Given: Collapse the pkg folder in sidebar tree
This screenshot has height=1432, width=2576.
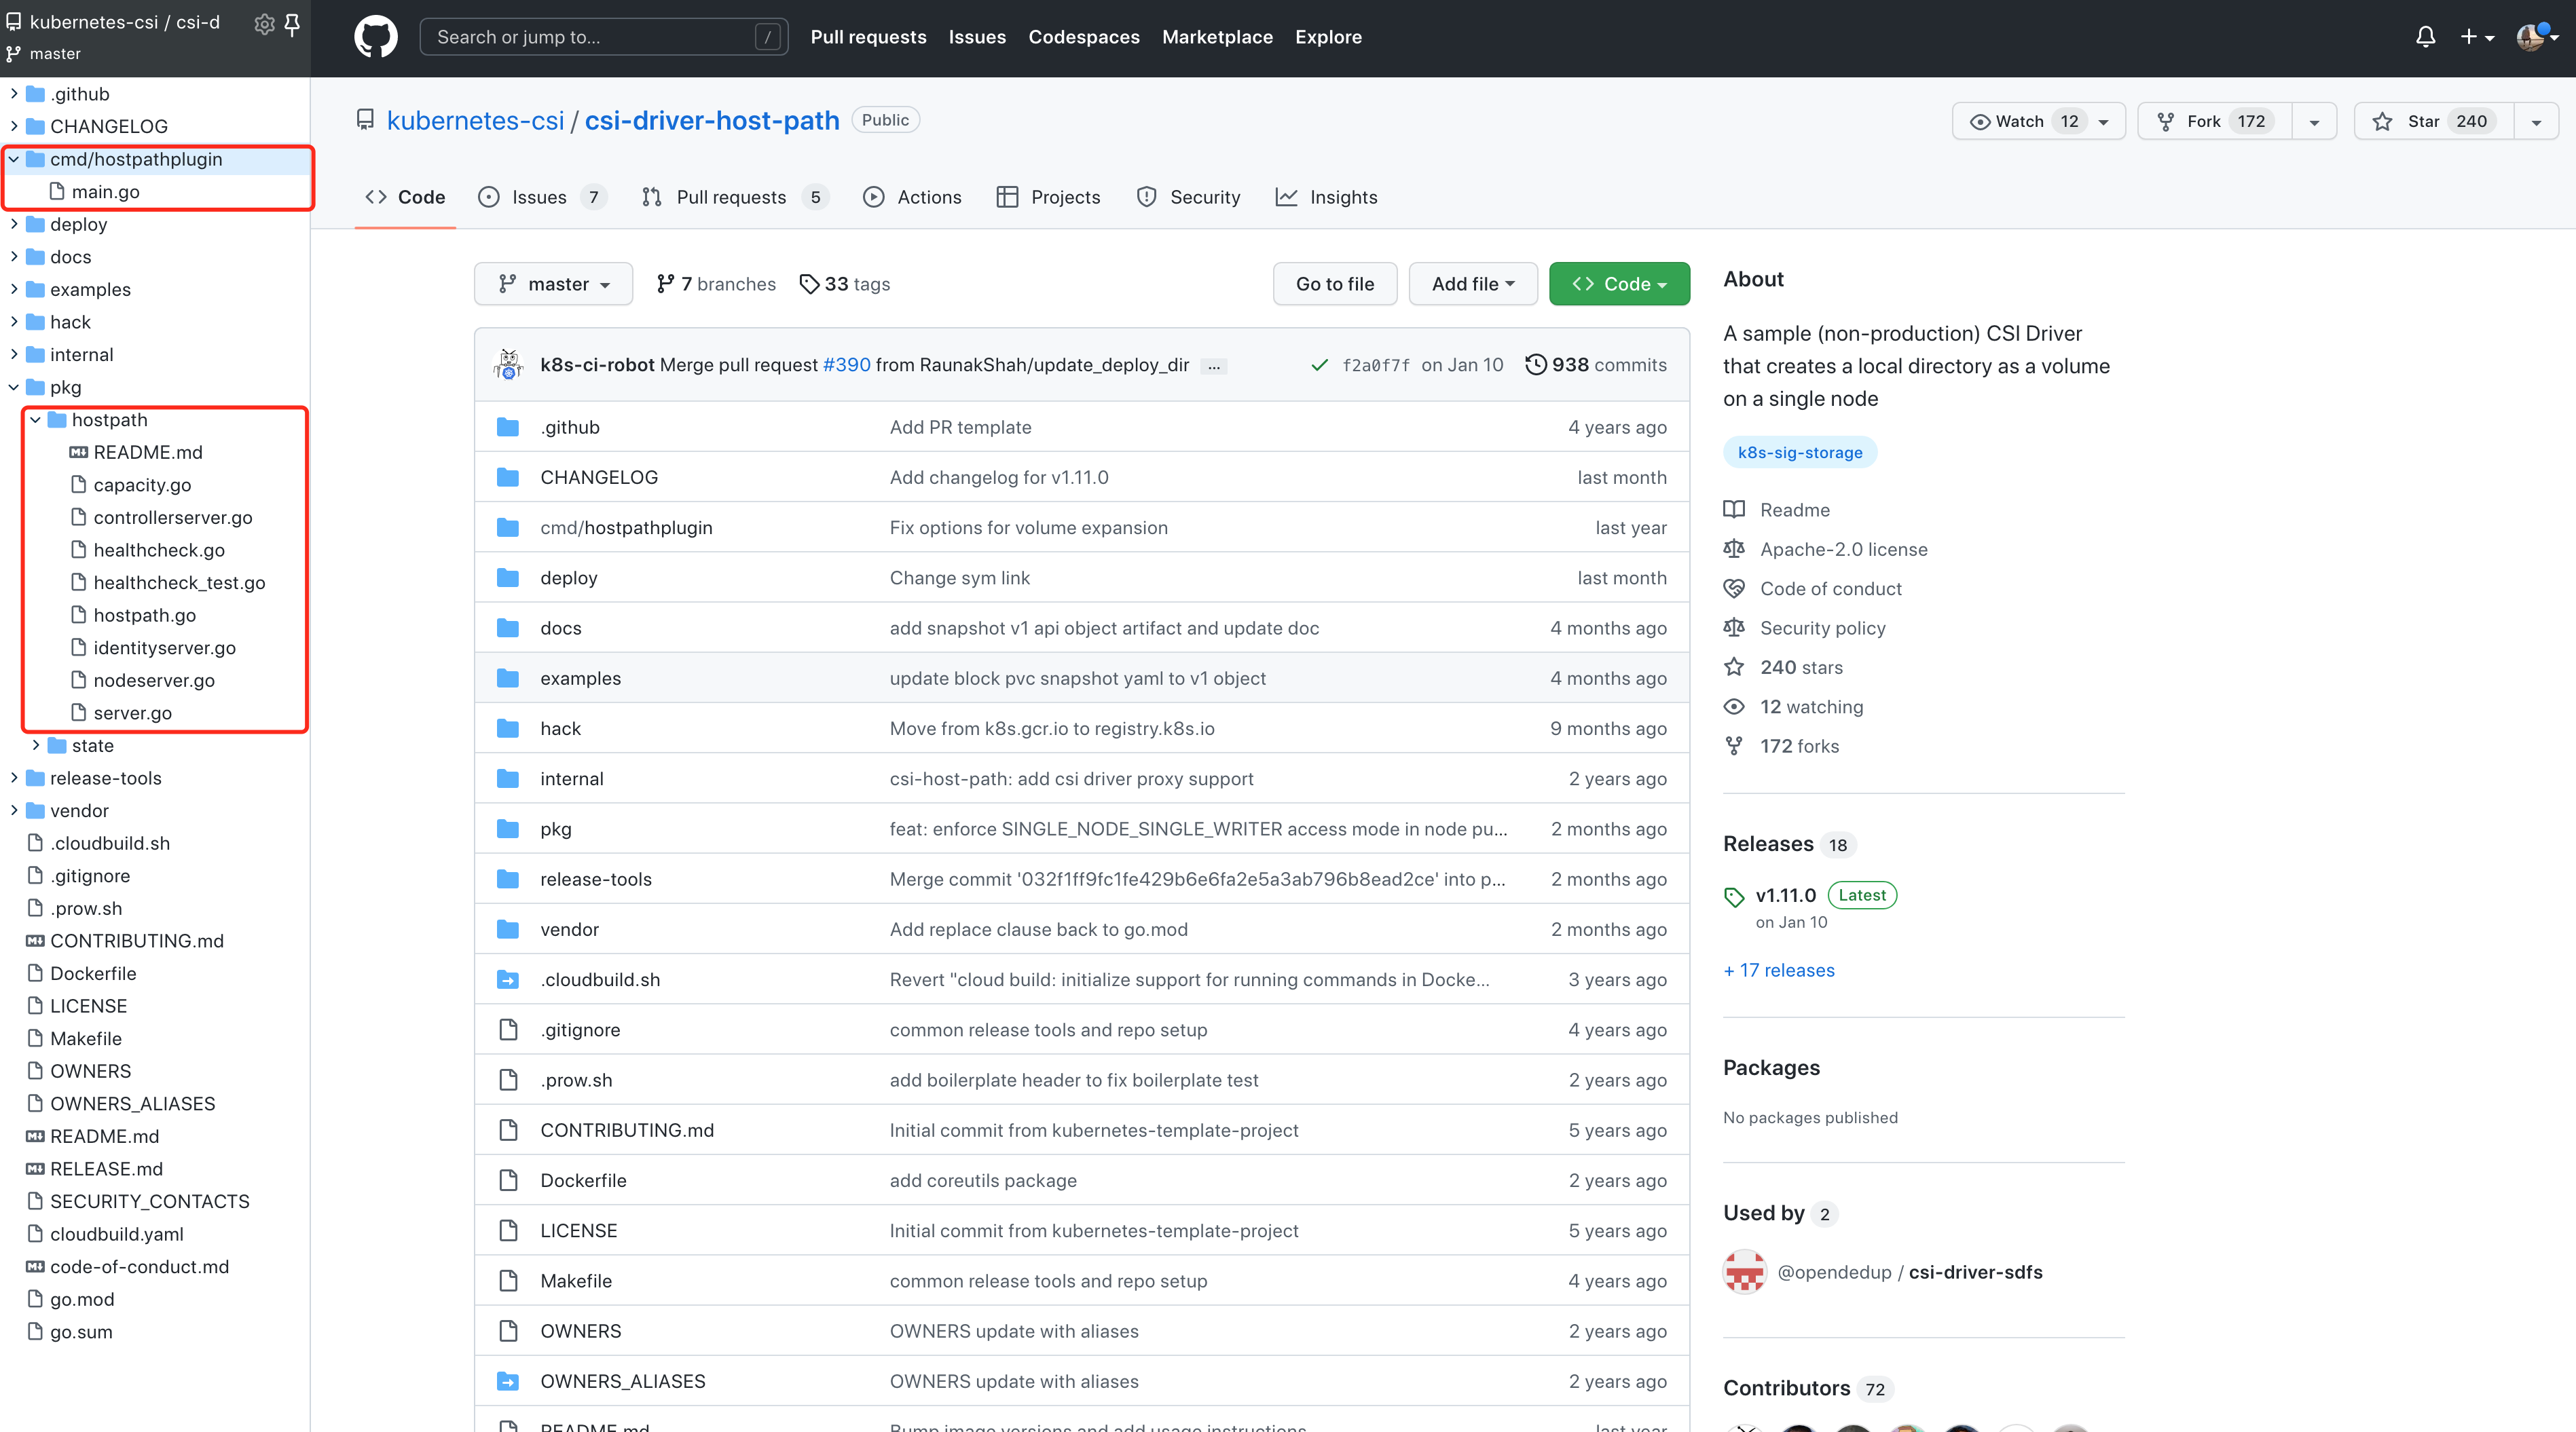Looking at the screenshot, I should pos(14,387).
